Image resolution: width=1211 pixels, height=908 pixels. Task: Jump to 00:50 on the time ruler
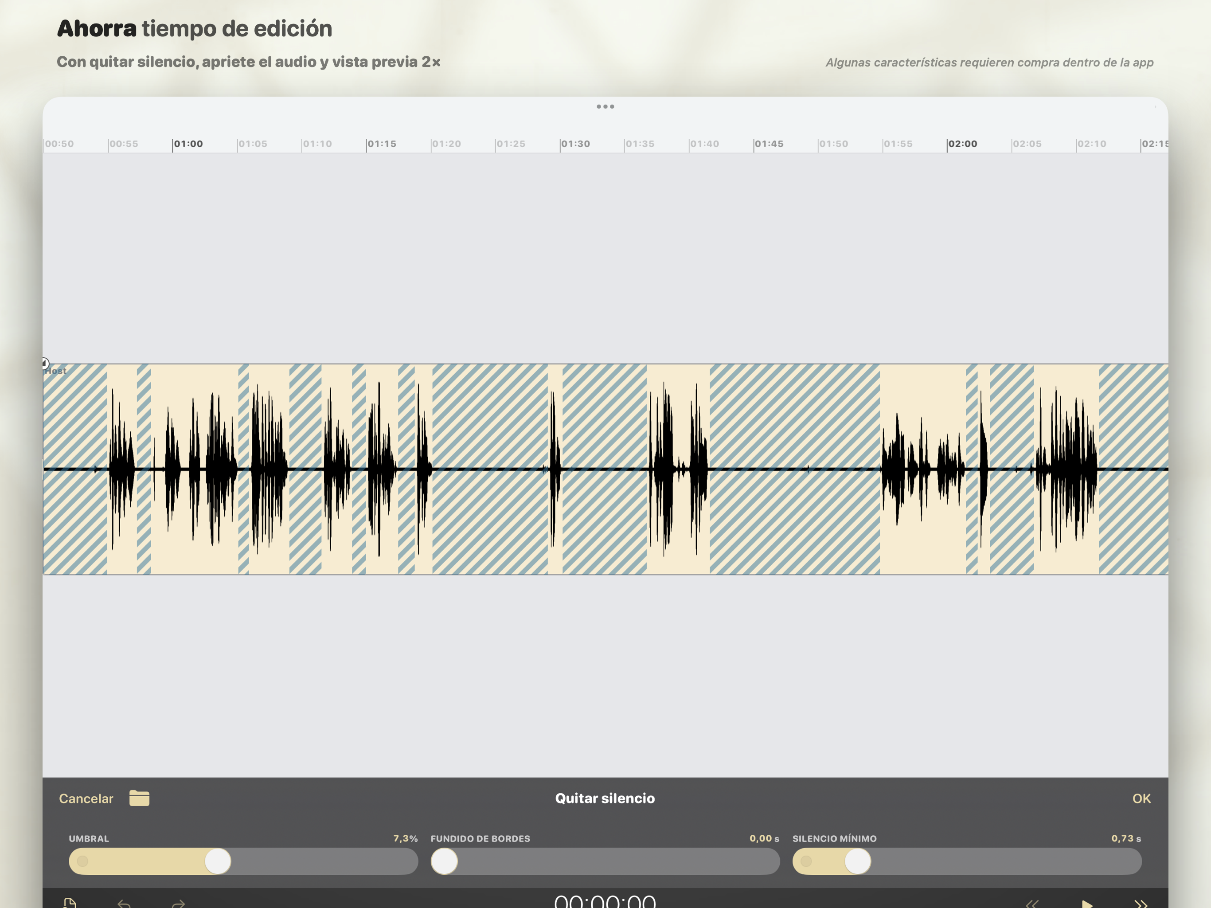pos(59,144)
